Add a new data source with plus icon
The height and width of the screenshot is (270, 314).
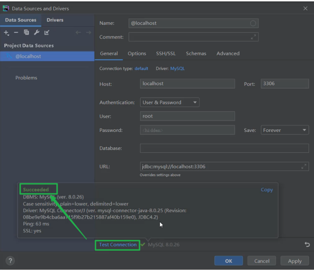tap(7, 33)
